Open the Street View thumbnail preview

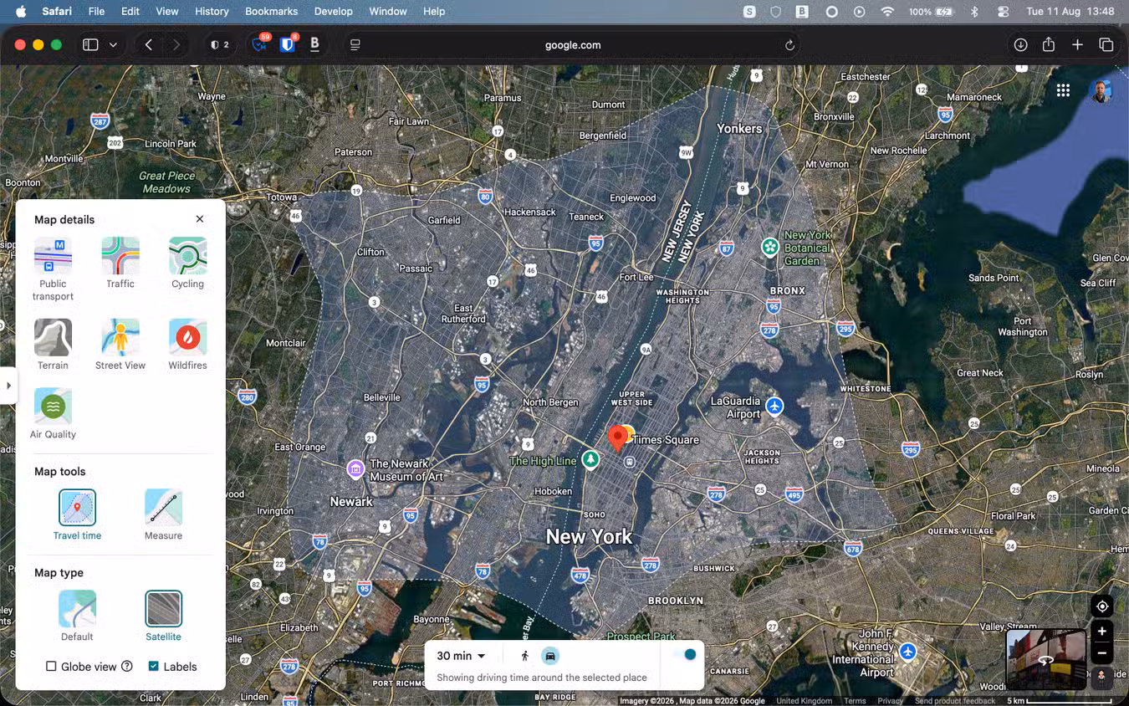(x=1046, y=659)
